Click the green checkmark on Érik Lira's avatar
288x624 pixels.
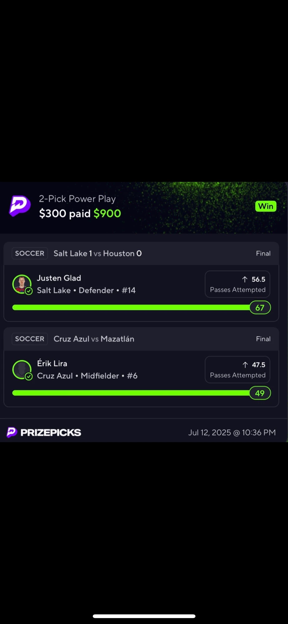click(x=29, y=377)
